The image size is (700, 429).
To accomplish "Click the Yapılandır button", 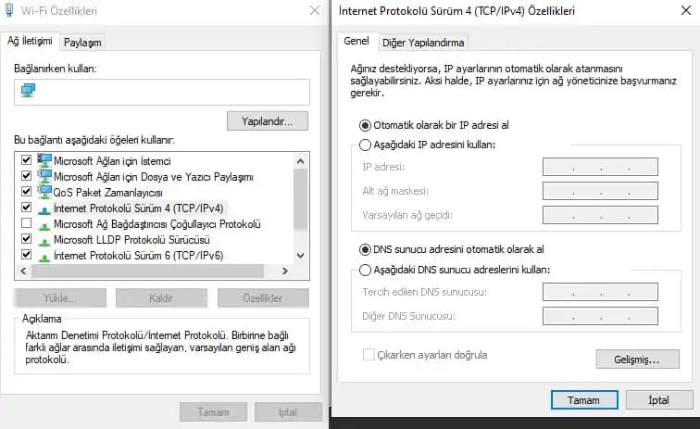I will (x=267, y=121).
